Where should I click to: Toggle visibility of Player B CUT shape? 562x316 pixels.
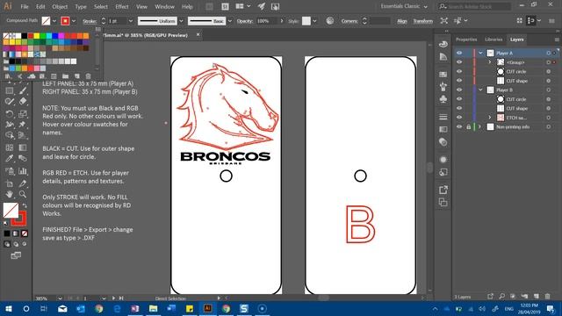(x=459, y=108)
